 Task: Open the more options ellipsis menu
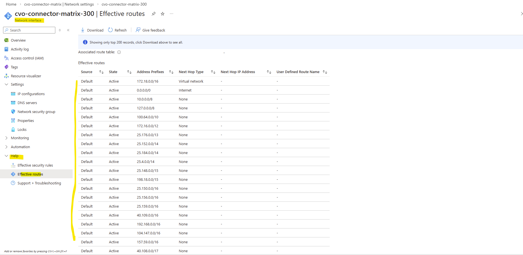pos(172,14)
